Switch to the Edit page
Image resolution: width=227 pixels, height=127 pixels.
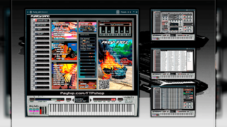109,99
